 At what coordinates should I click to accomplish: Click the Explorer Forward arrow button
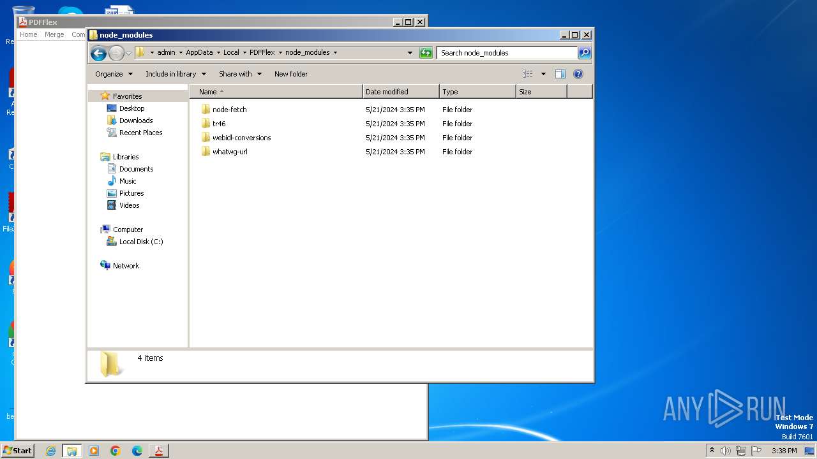116,53
